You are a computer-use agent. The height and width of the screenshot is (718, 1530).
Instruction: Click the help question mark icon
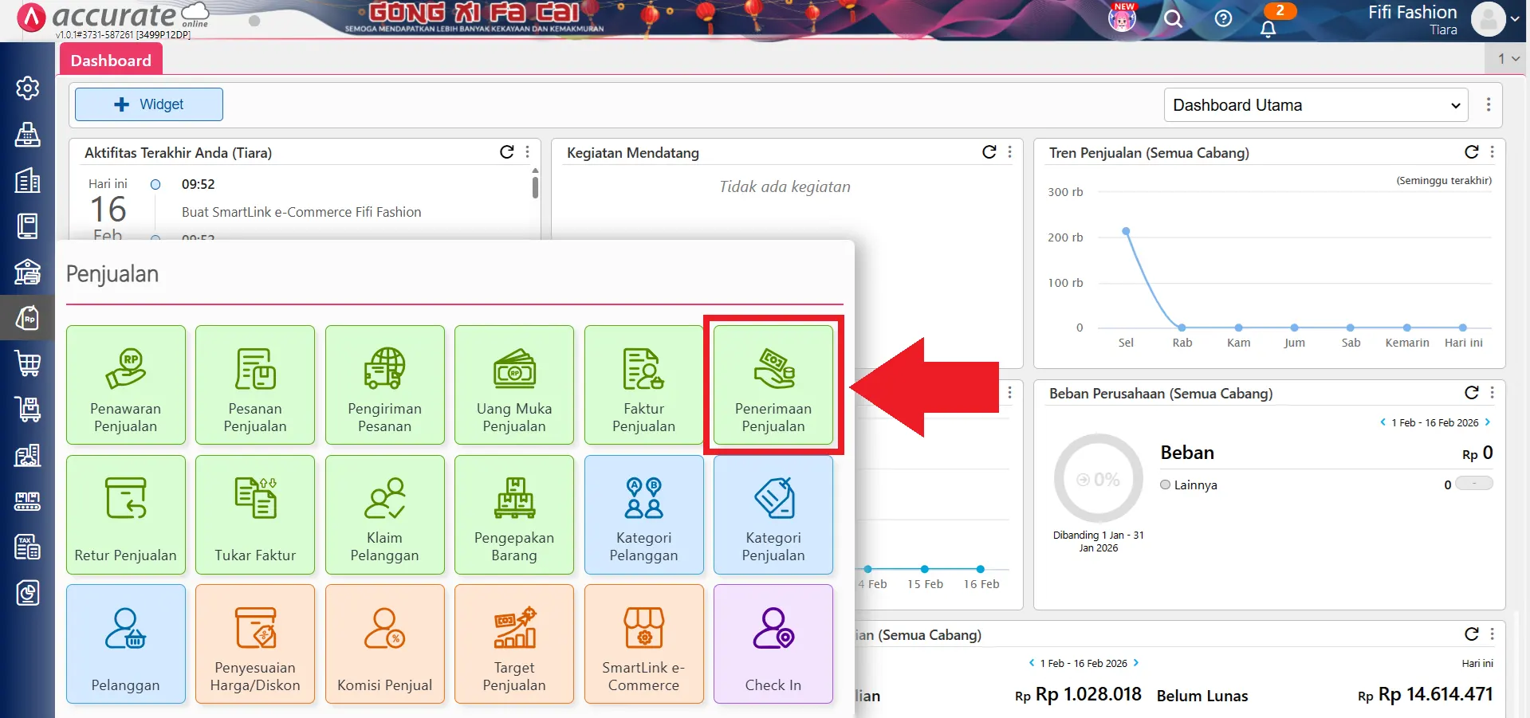click(x=1222, y=18)
